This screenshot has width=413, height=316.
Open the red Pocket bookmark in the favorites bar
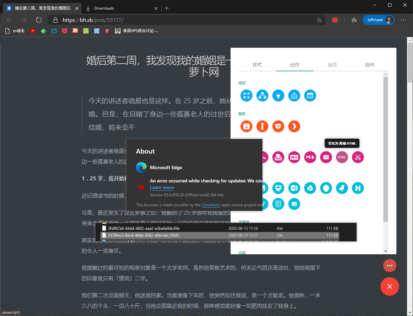65,31
